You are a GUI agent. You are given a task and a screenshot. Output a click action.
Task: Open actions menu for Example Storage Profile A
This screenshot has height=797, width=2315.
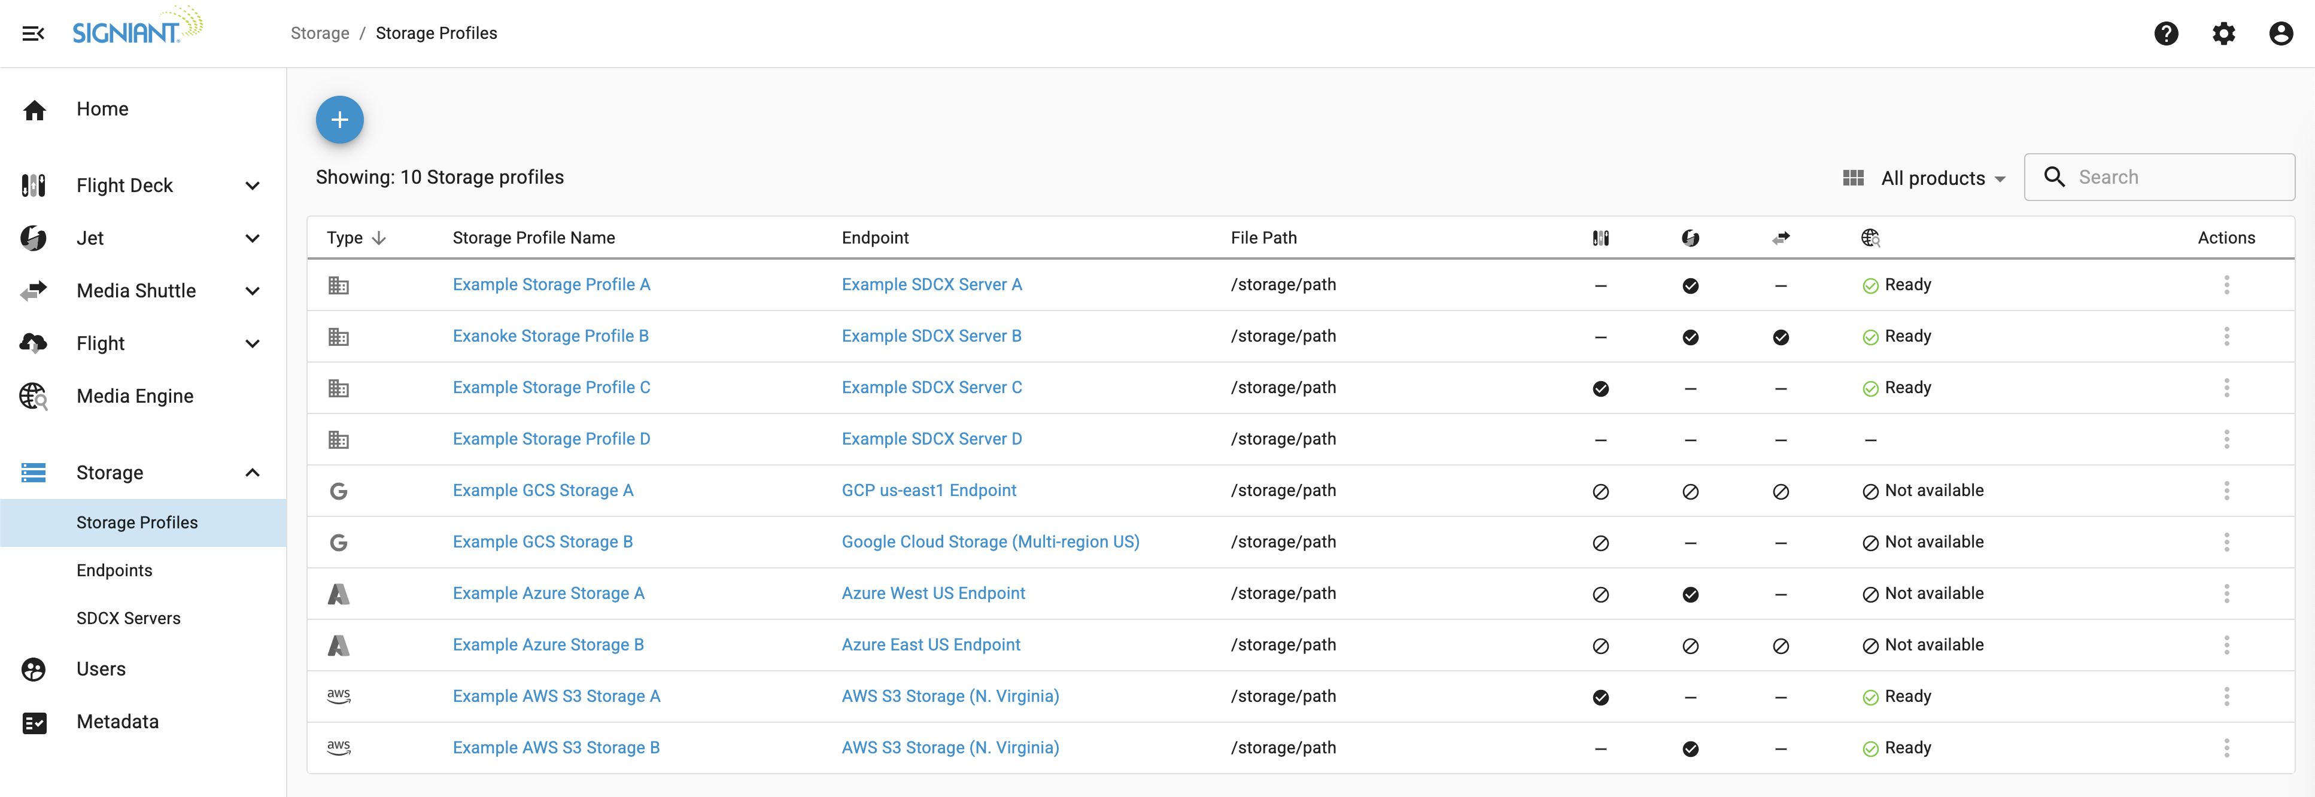coord(2226,285)
